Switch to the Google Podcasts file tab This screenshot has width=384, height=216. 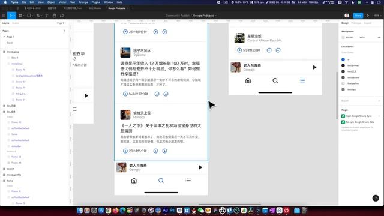[x=116, y=8]
